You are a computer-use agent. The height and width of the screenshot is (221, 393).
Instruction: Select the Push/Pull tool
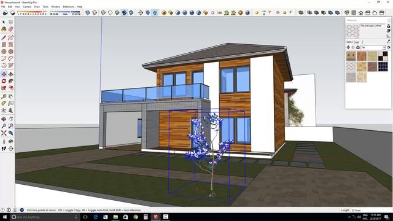click(x=11, y=74)
